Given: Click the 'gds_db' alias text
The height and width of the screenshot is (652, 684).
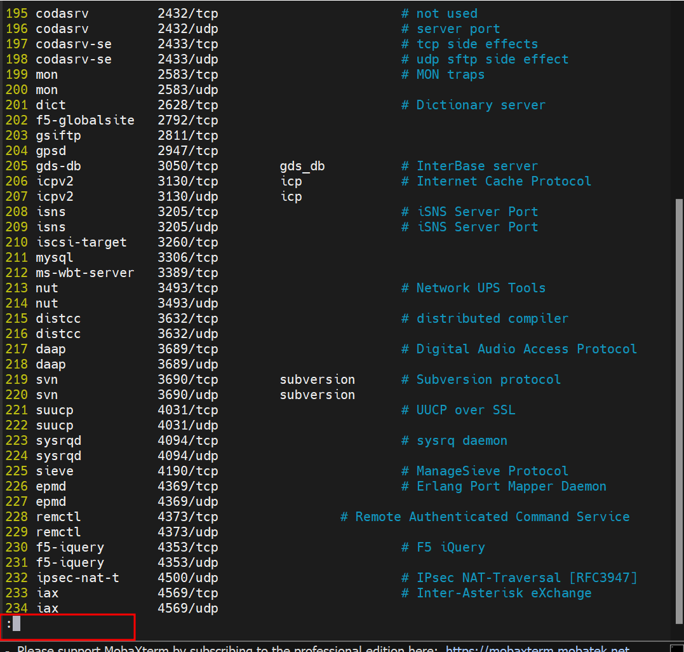Looking at the screenshot, I should 302,166.
